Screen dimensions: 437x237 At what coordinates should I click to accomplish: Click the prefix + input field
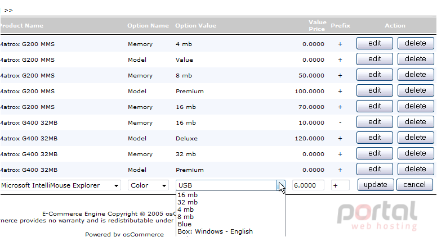pyautogui.click(x=340, y=185)
